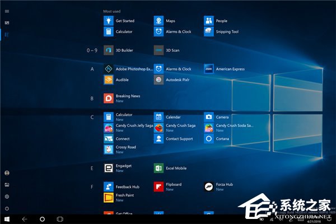The width and height of the screenshot is (336, 224).
Task: Click the Windows Start button on the taskbar
Action: tap(7, 218)
